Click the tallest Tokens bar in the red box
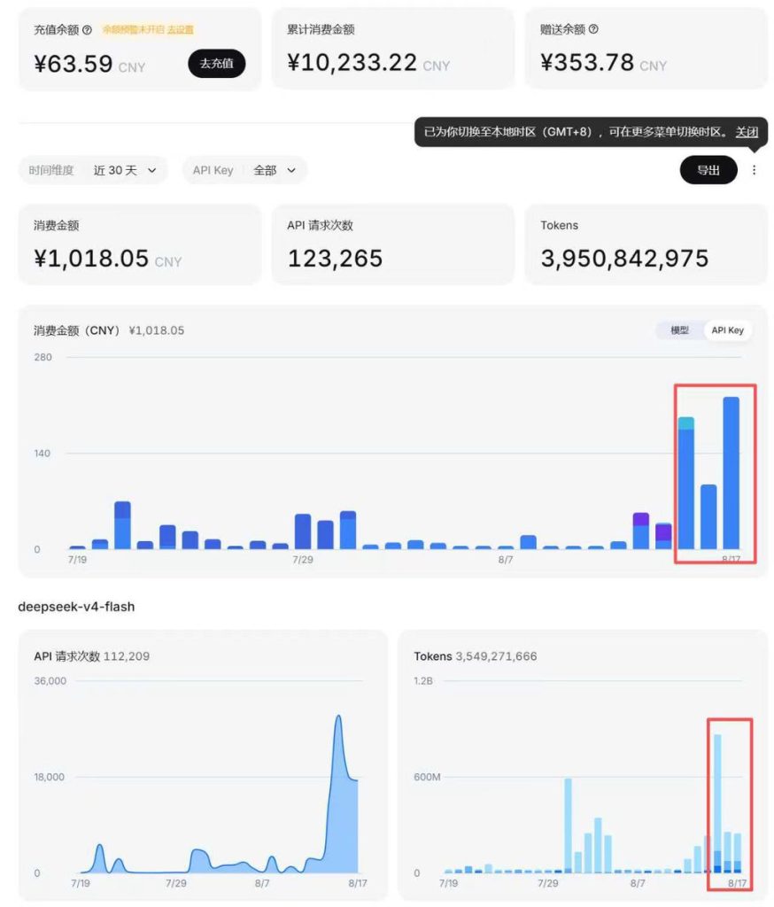 [717, 803]
